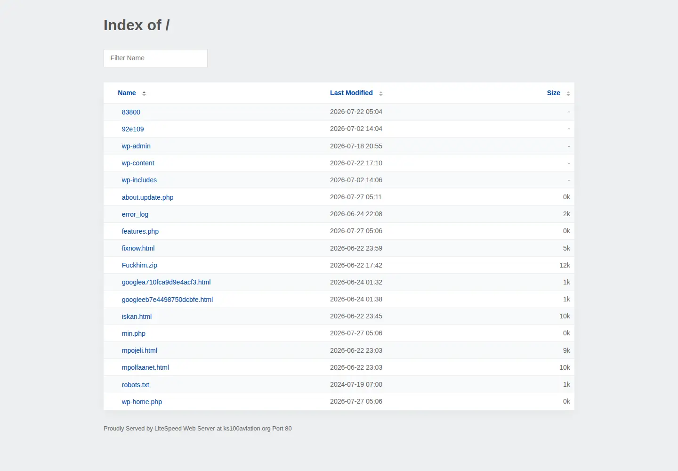Click the Filter Name input field
The image size is (678, 471).
pos(155,58)
